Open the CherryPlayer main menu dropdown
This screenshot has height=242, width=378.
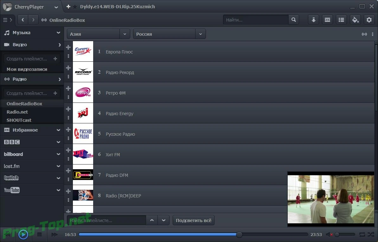56,7
